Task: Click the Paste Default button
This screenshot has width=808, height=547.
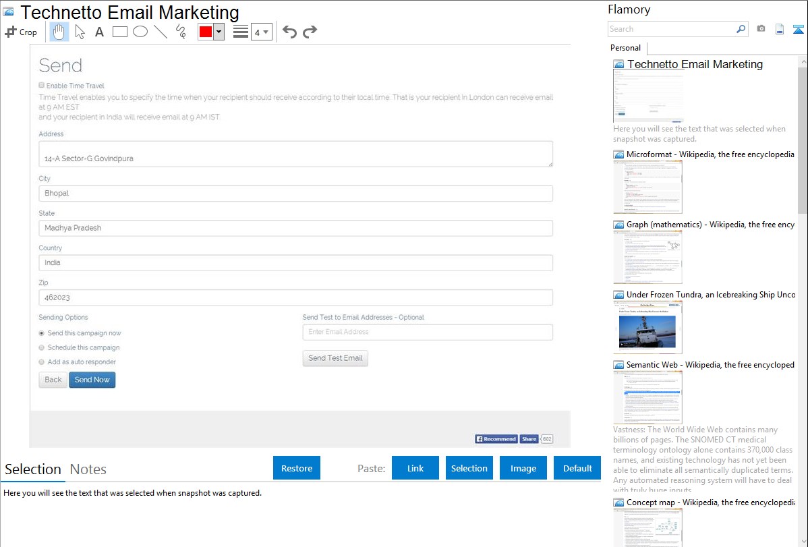Action: (x=577, y=468)
